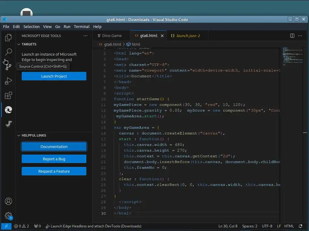Open the Terminal menu

pos(81,26)
